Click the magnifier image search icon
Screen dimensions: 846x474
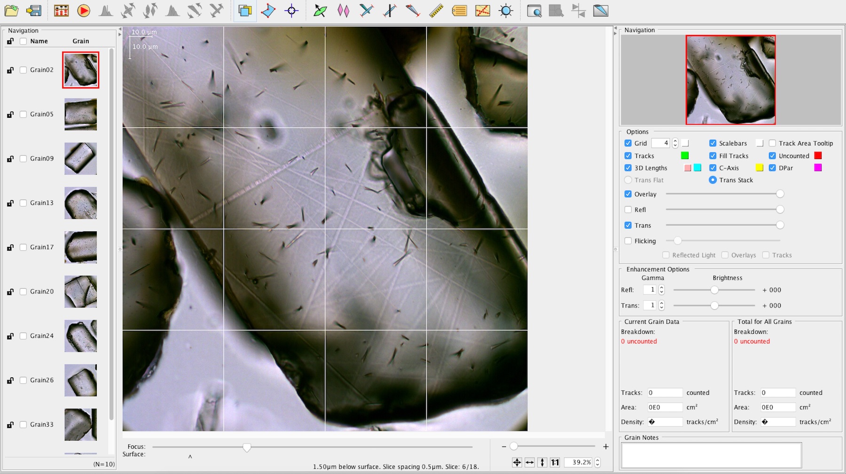pos(534,10)
